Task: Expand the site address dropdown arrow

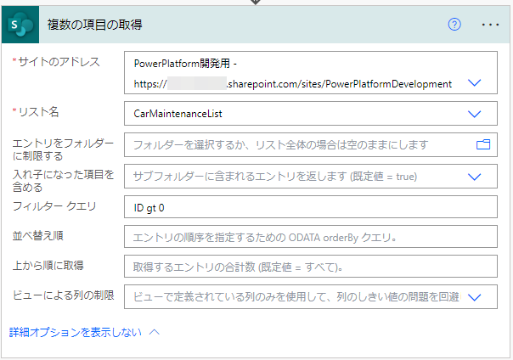Action: click(475, 82)
